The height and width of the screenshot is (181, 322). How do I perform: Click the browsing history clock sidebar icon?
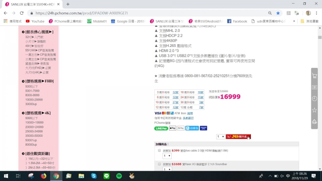pos(314,98)
